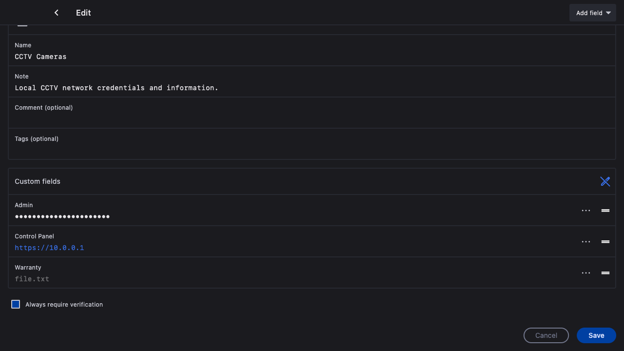Image resolution: width=624 pixels, height=351 pixels.
Task: Click the Tags (optional) field
Action: tap(195, 148)
